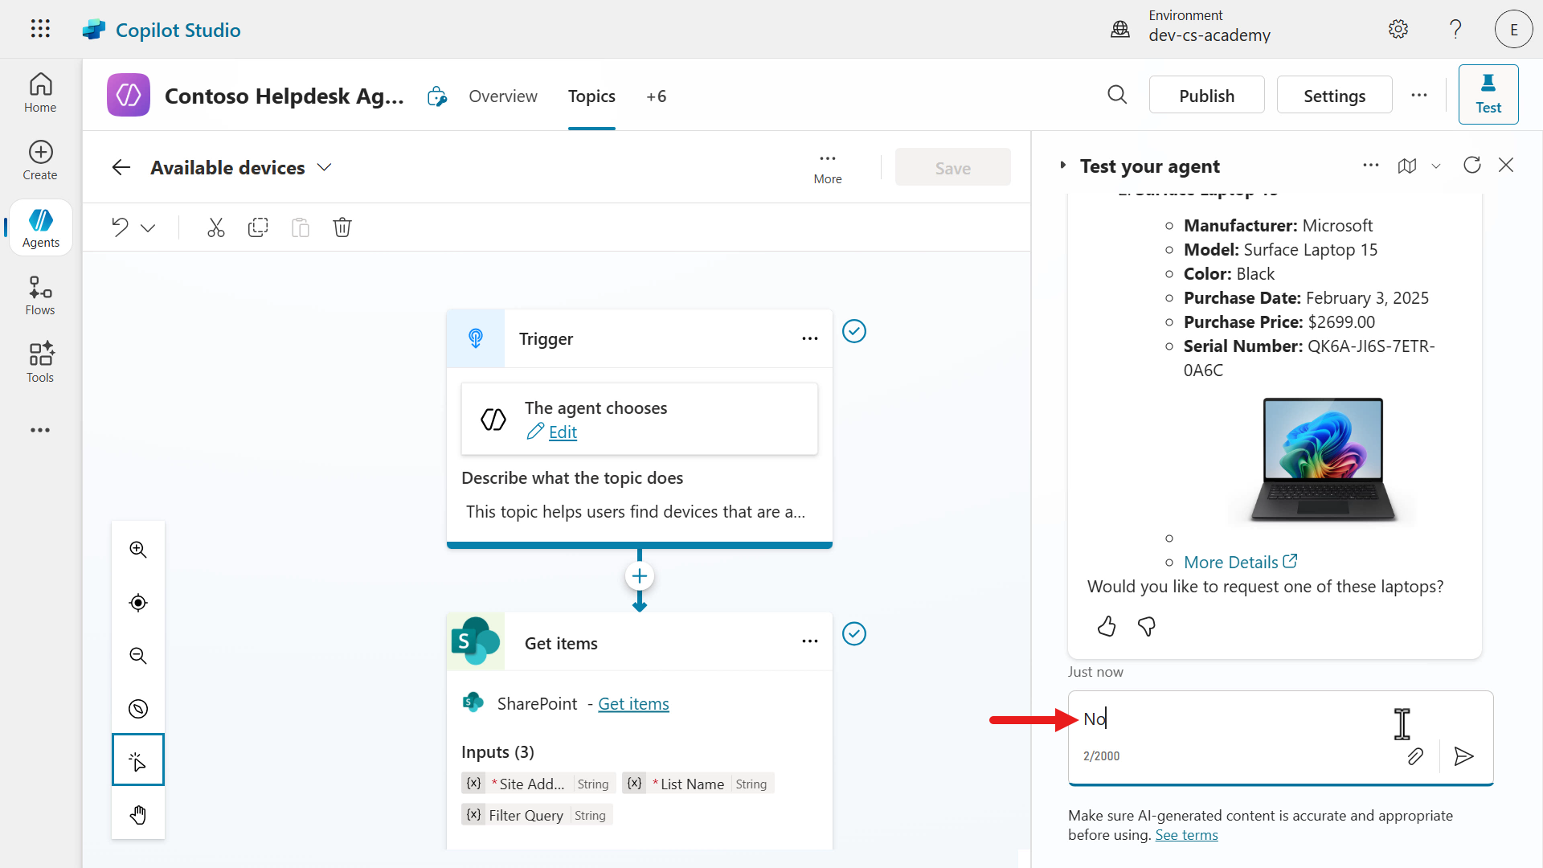Switch to the Overview tab
Screen dimensions: 1543x868
(x=502, y=96)
